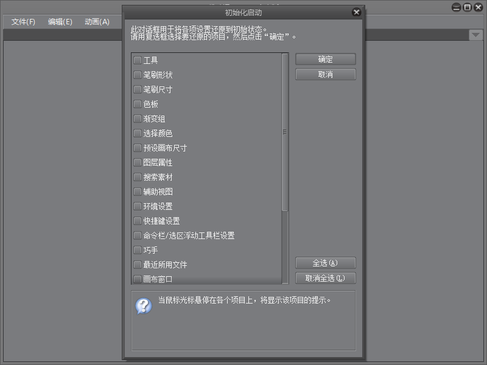
Task: Check 命令栏/选区浮动工具栏设置
Action: (x=138, y=235)
